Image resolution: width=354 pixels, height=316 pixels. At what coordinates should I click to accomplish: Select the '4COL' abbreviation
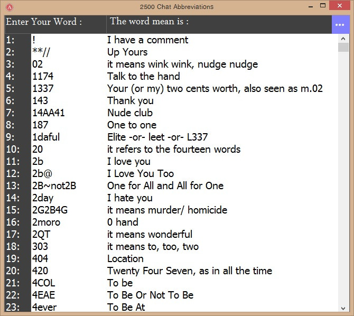pos(43,283)
